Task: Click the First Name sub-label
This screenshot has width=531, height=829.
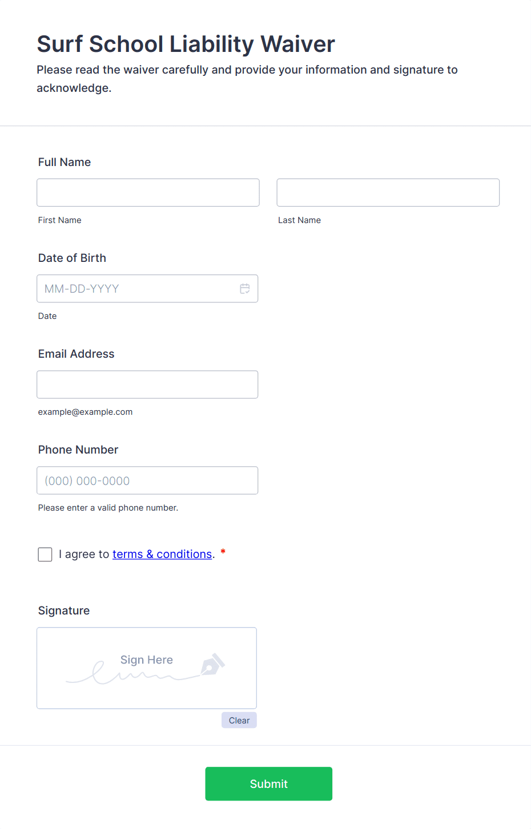Action: pos(60,220)
